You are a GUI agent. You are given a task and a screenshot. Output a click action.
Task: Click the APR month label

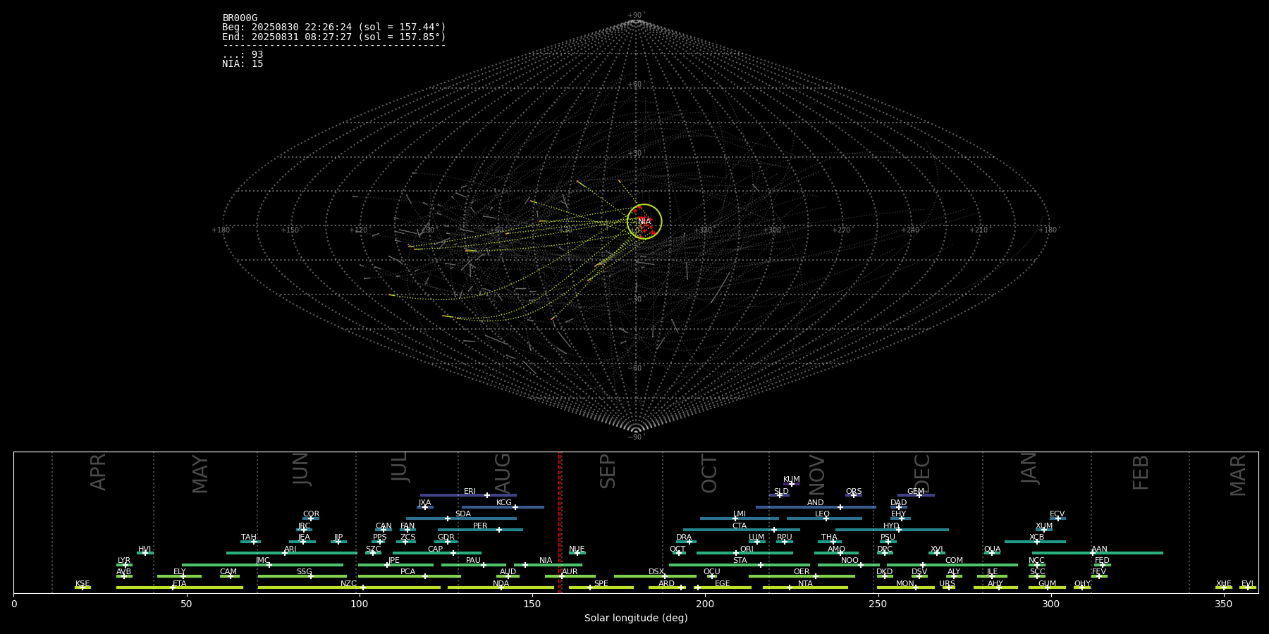[98, 472]
